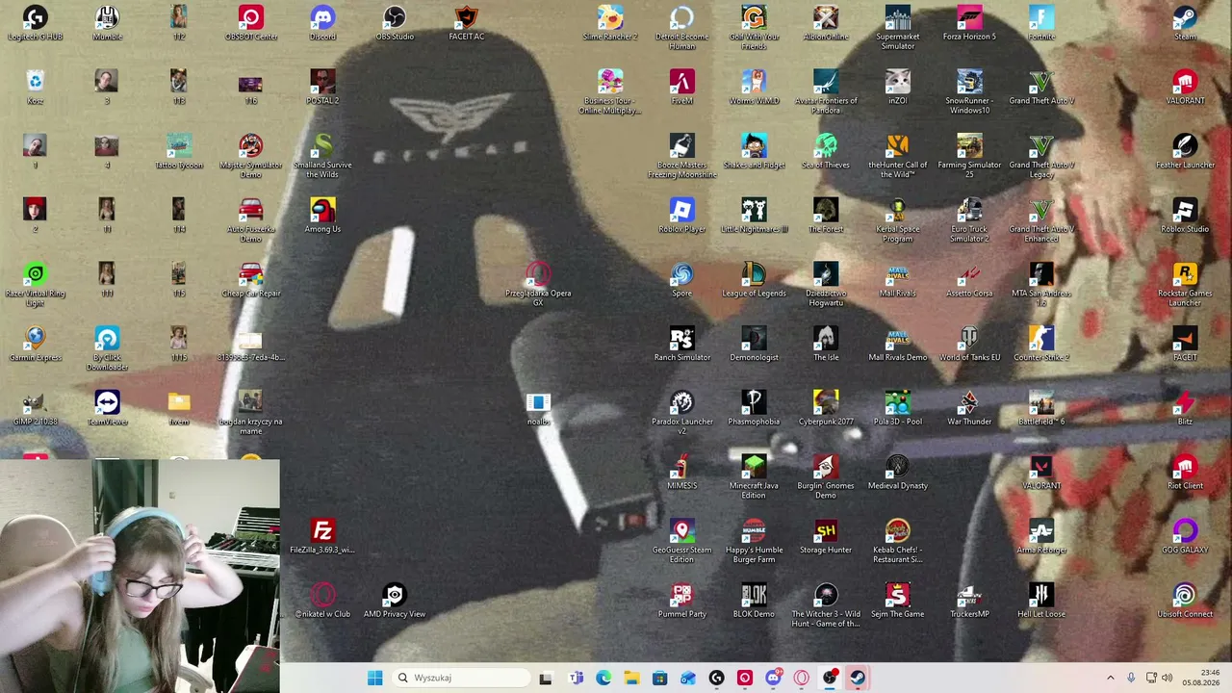Launch League of Legends

(754, 280)
